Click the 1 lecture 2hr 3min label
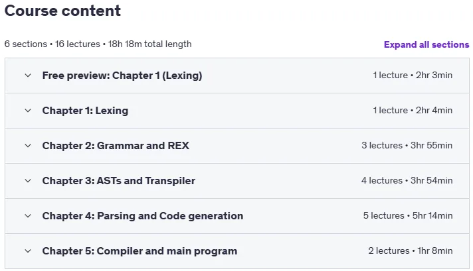 point(413,75)
